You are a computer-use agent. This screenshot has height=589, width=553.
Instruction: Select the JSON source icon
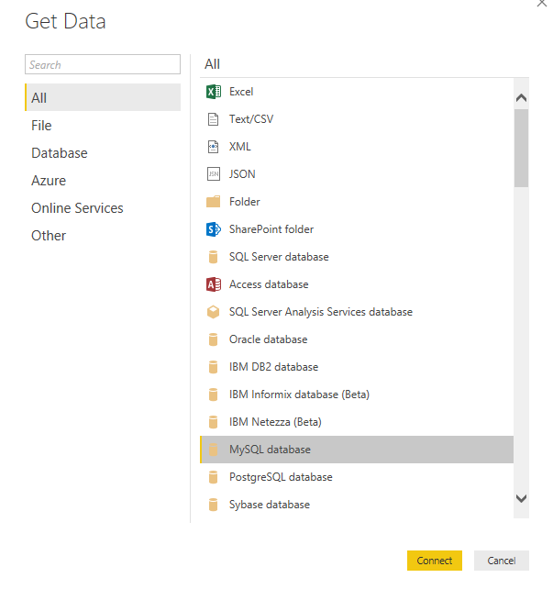[x=214, y=174]
